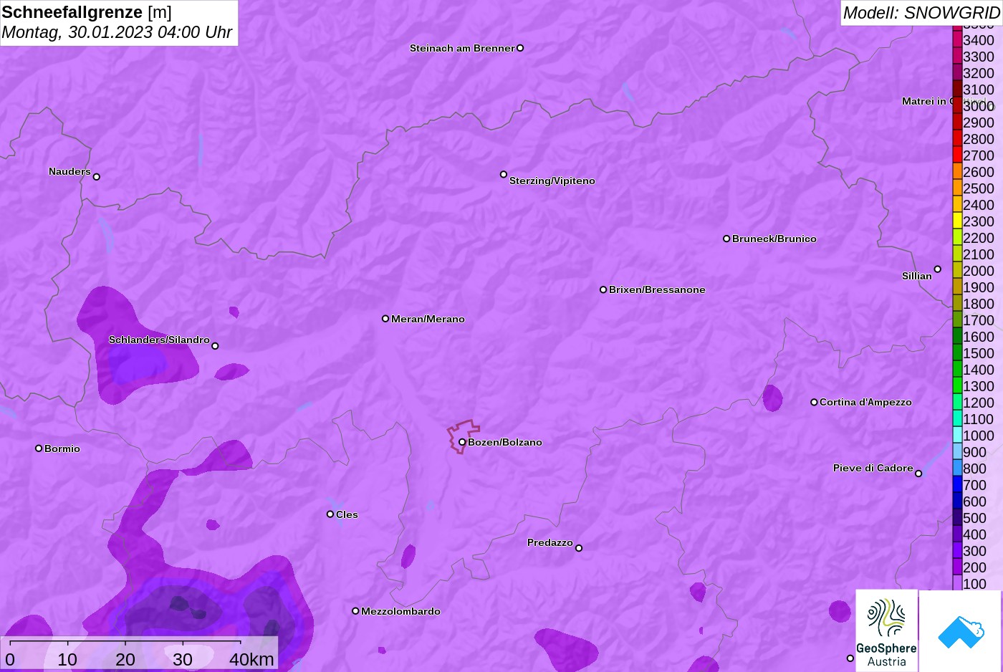Click the Mezzolombardo marker dot
Viewport: 1003px width, 672px height.
355,611
